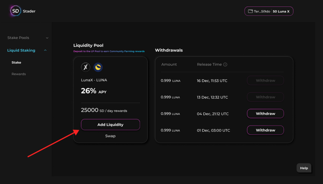This screenshot has height=184, width=323.
Task: Open the Stake page in sidebar
Action: 16,63
